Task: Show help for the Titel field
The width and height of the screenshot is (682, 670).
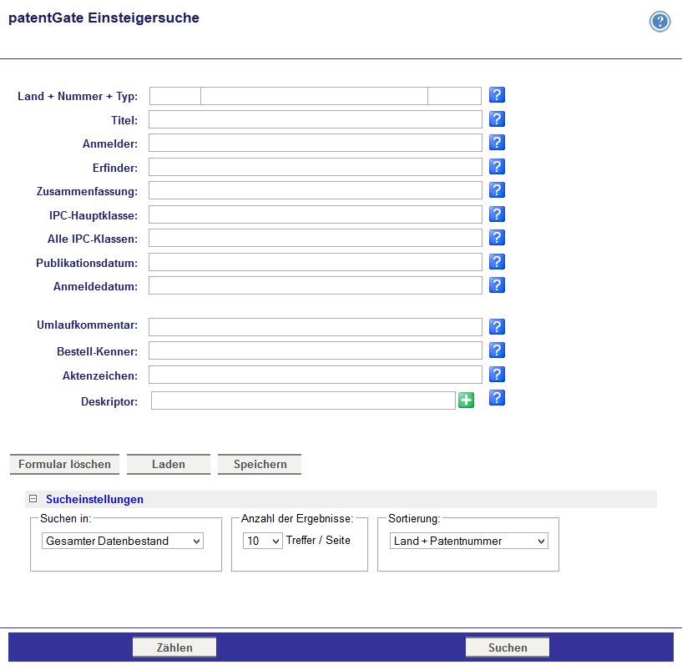Action: coord(497,118)
